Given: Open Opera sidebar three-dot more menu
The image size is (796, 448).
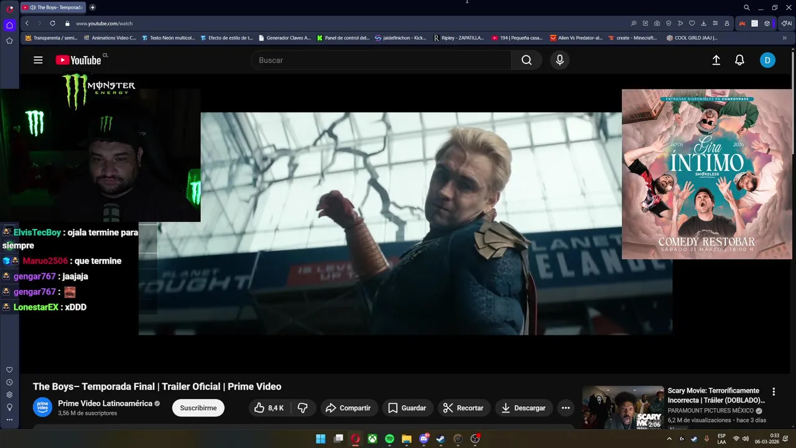Looking at the screenshot, I should coord(9,420).
